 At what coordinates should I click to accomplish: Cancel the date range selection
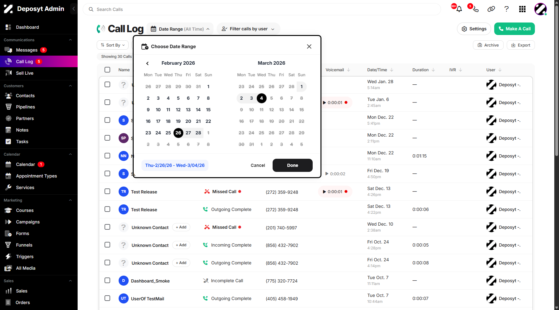tap(258, 165)
